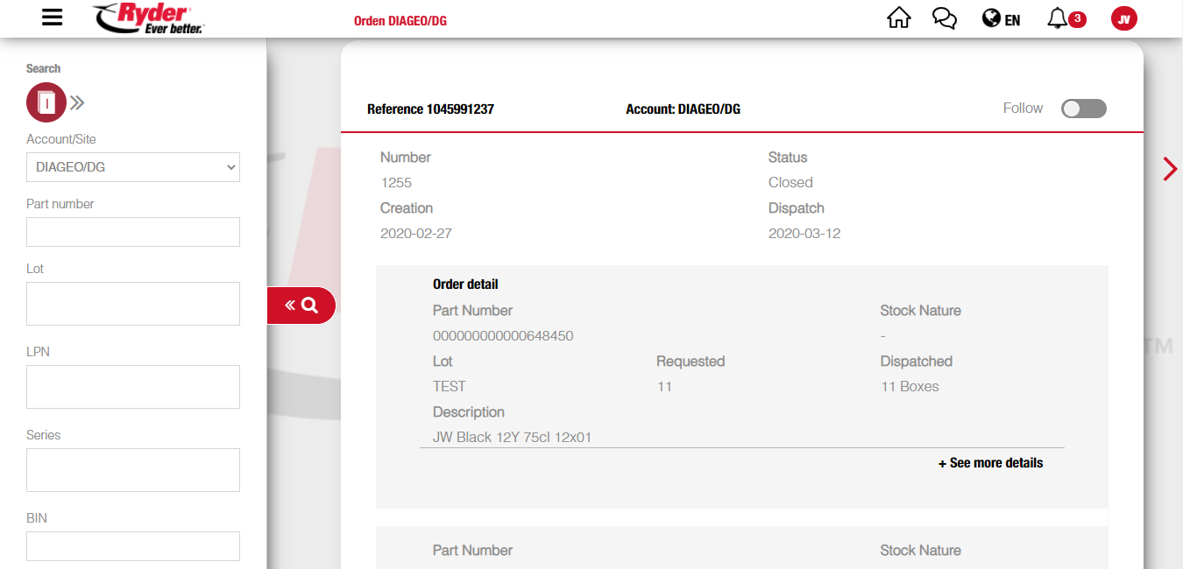The image size is (1183, 569).
Task: Open notifications bell with 3 alerts
Action: tap(1066, 18)
